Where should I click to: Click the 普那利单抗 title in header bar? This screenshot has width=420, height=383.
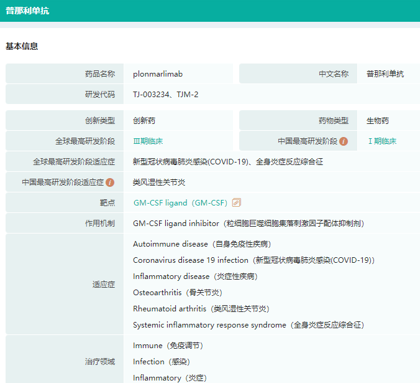[27, 11]
